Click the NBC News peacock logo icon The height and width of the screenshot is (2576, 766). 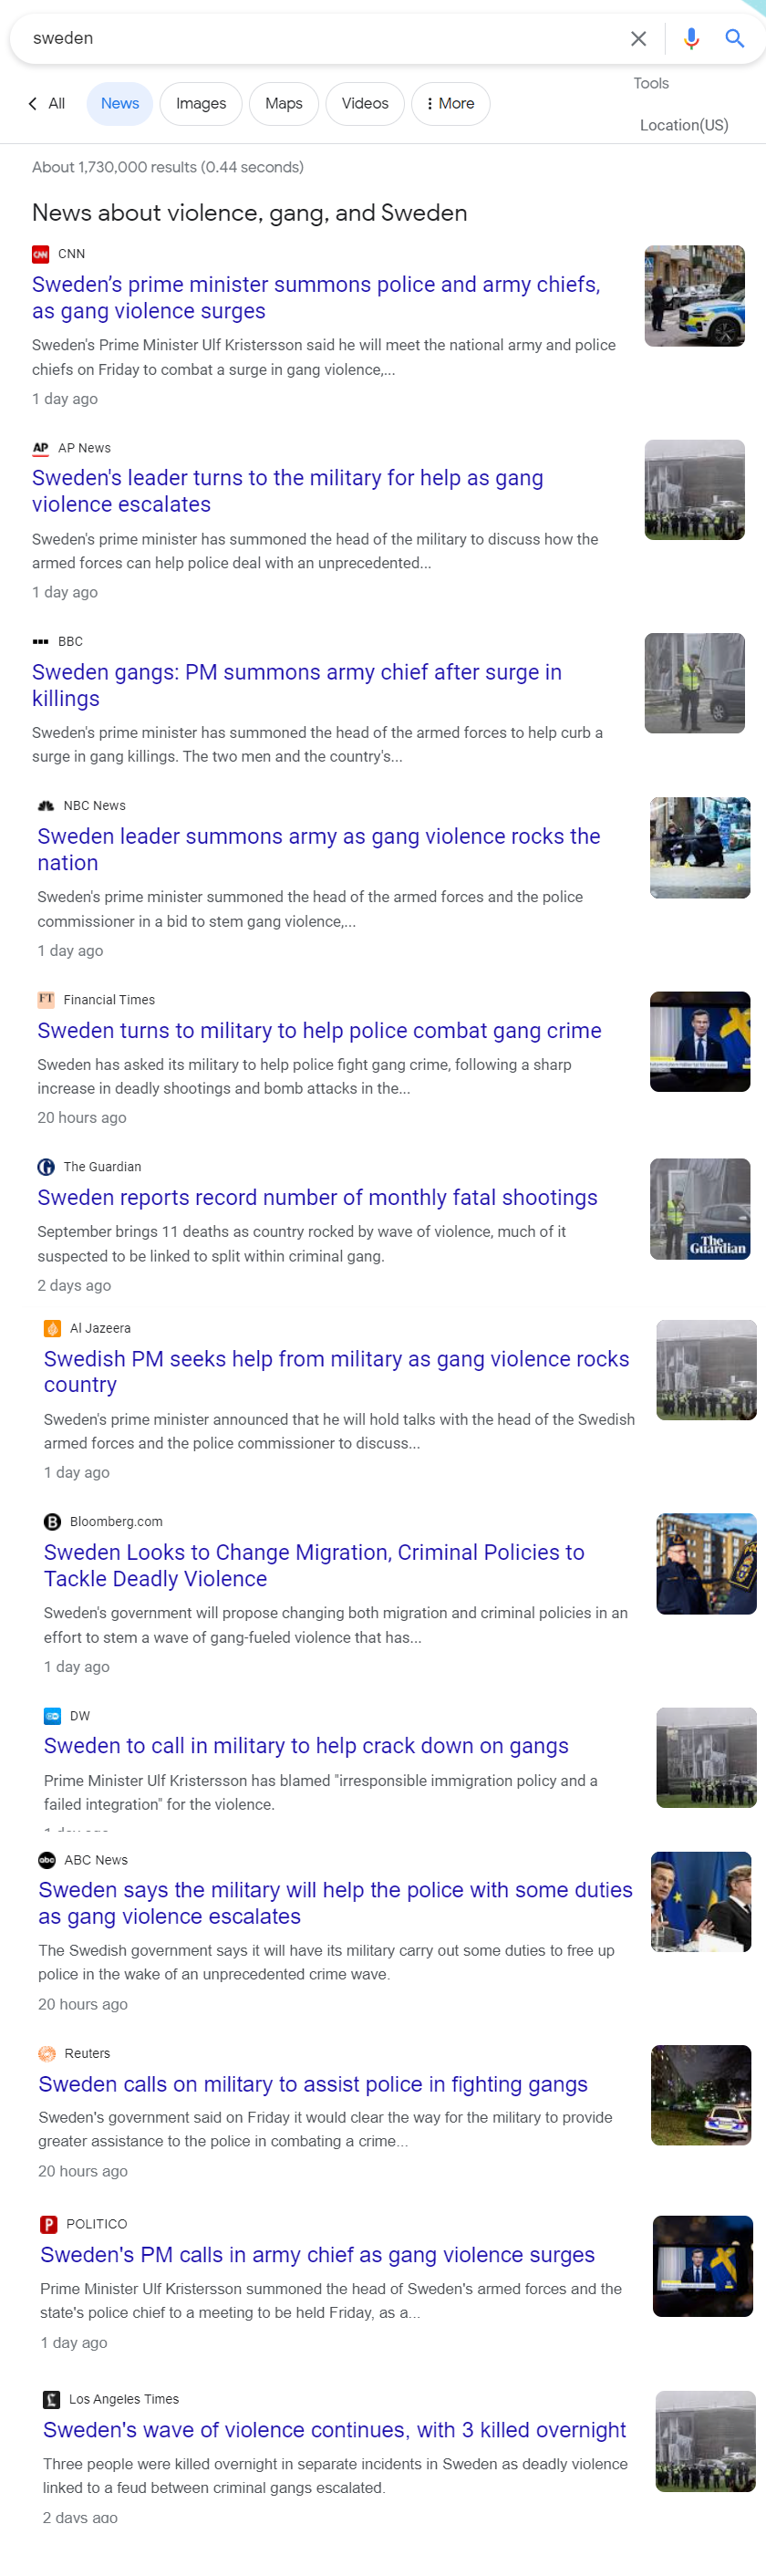click(x=45, y=805)
